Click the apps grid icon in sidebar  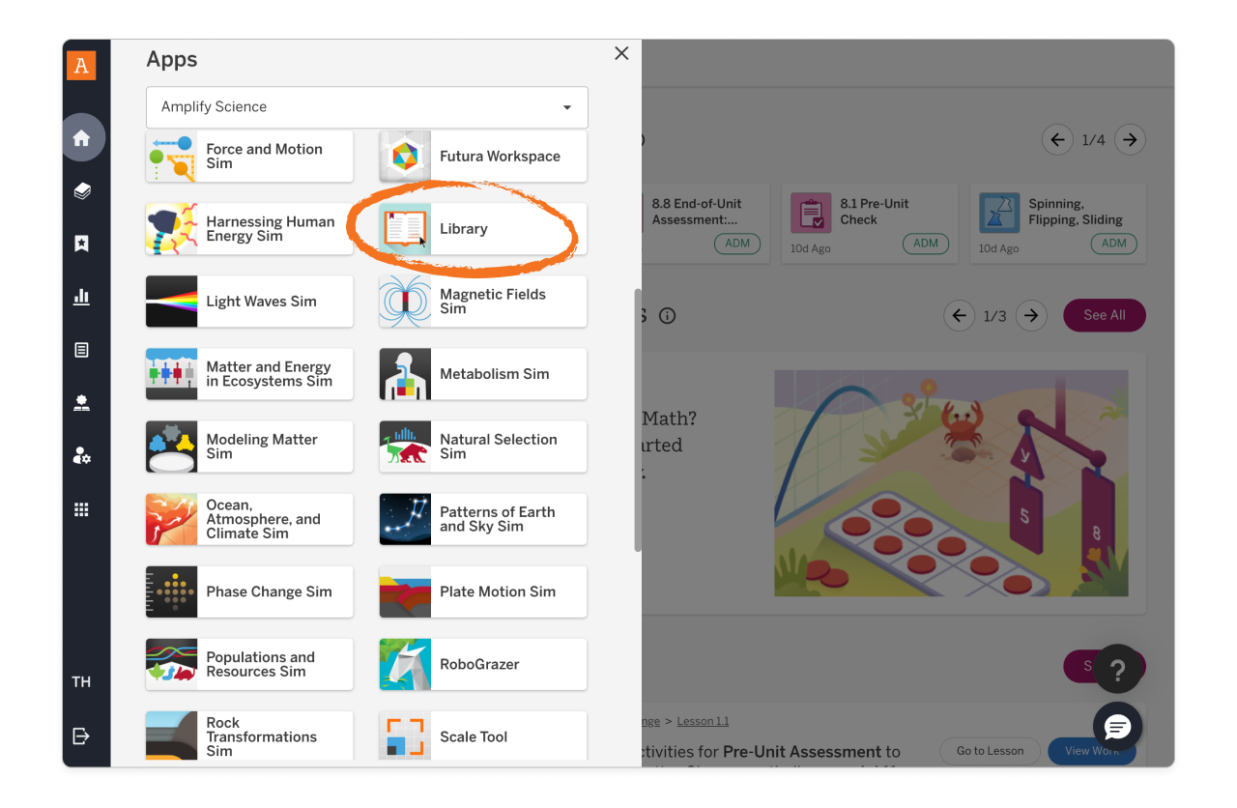pyautogui.click(x=82, y=509)
